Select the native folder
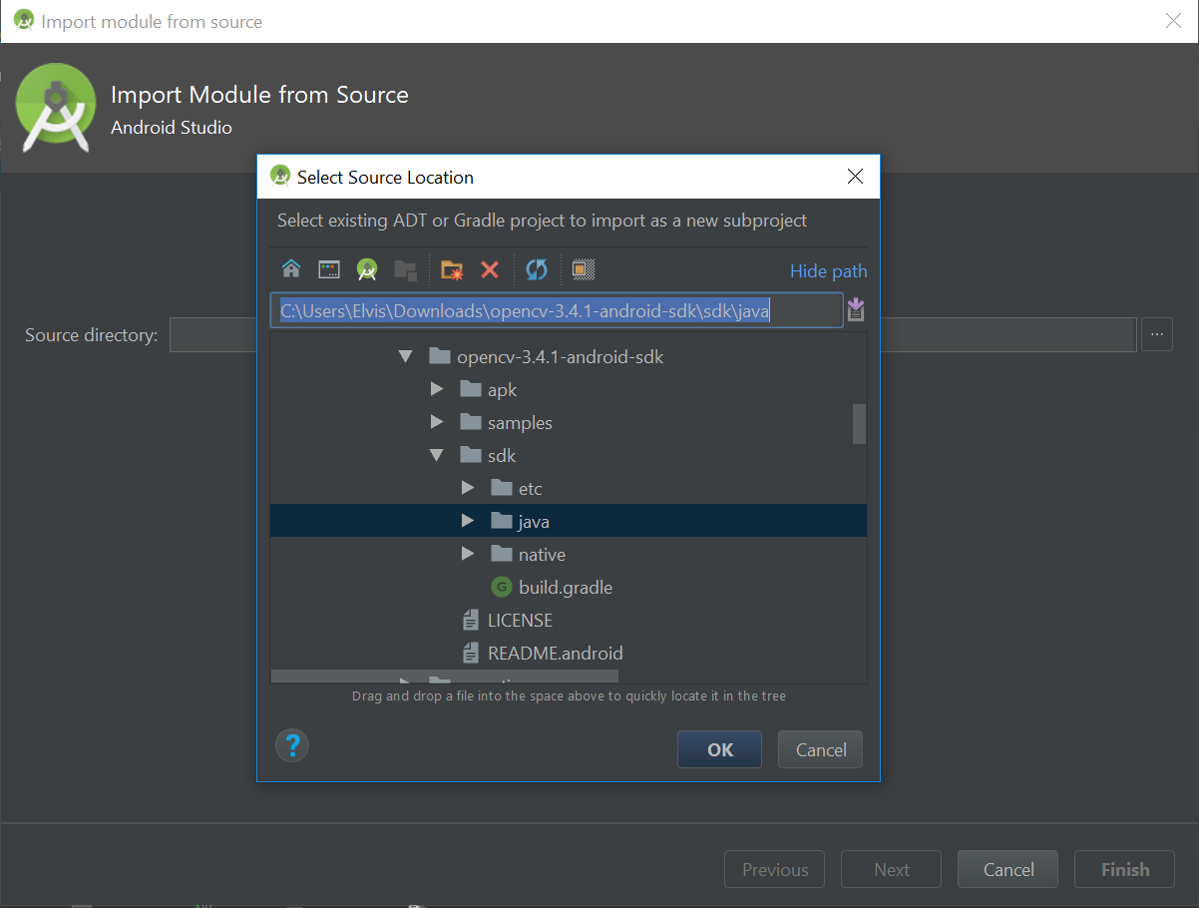The width and height of the screenshot is (1199, 908). [x=542, y=554]
